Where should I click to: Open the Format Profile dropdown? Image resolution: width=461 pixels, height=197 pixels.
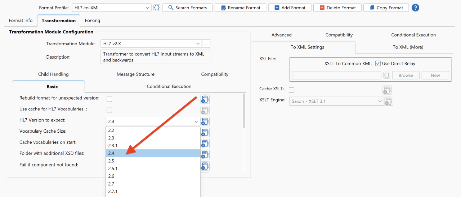pyautogui.click(x=112, y=8)
